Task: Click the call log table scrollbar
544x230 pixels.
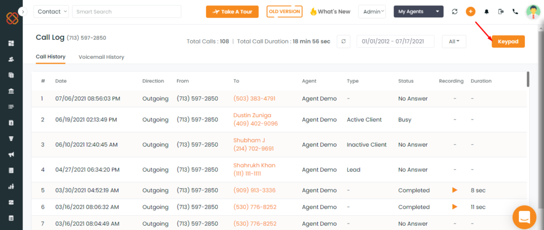Action: (x=528, y=79)
